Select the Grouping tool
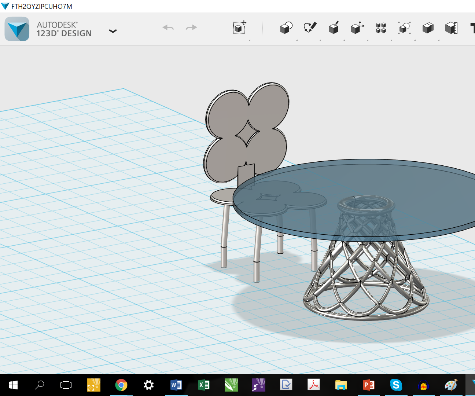 point(404,28)
